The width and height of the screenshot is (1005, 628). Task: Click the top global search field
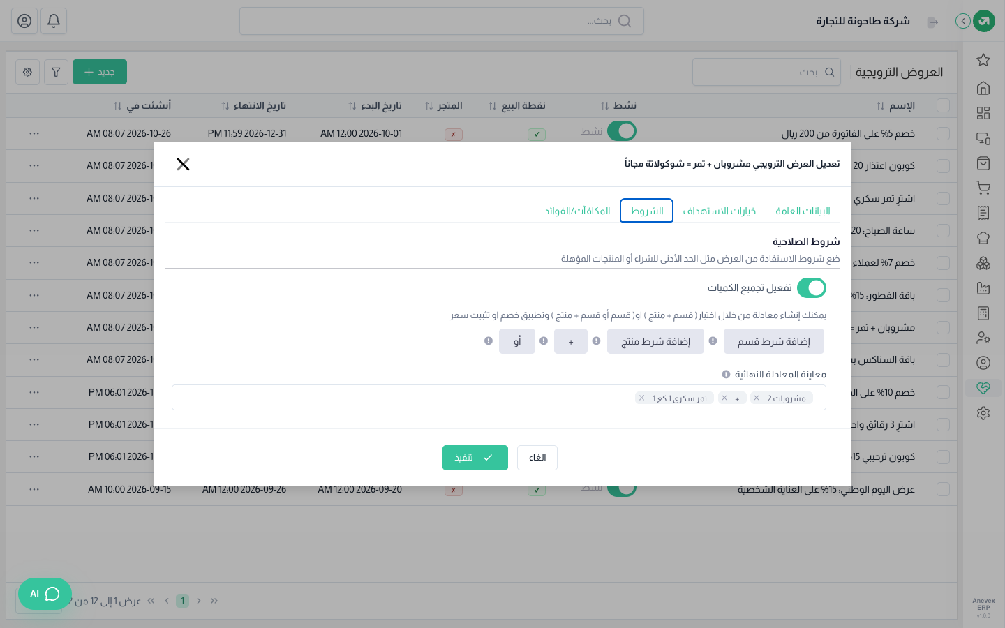[442, 21]
